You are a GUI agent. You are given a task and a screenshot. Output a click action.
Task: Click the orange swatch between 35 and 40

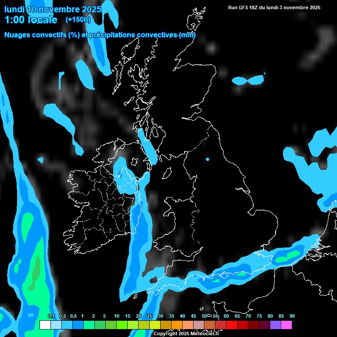point(176,325)
